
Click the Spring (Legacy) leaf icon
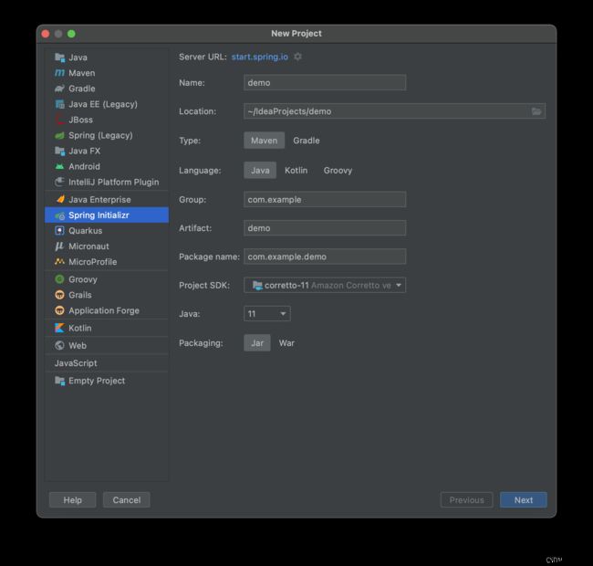point(59,135)
